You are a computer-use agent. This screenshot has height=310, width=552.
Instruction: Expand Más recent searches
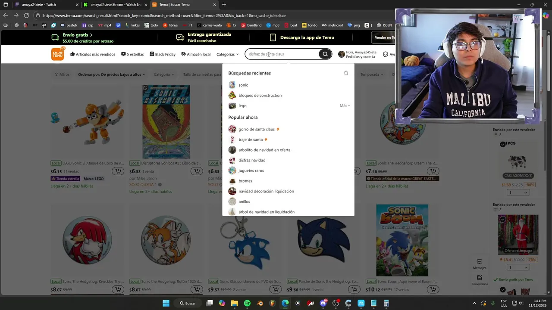345,105
